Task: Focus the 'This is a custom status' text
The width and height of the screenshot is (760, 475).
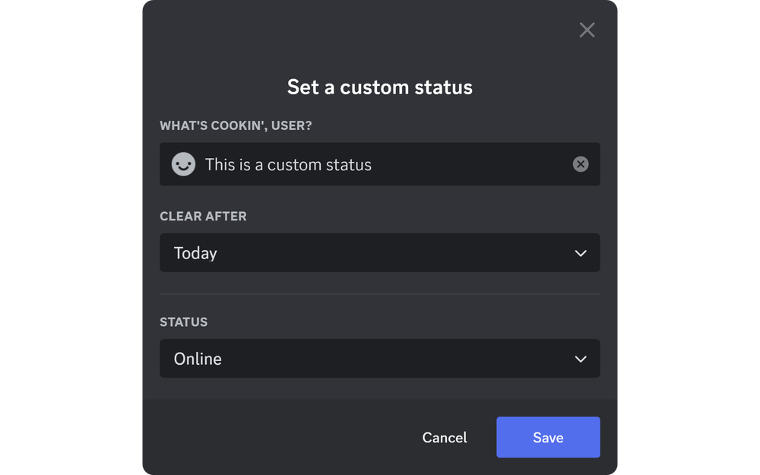Action: pos(289,163)
